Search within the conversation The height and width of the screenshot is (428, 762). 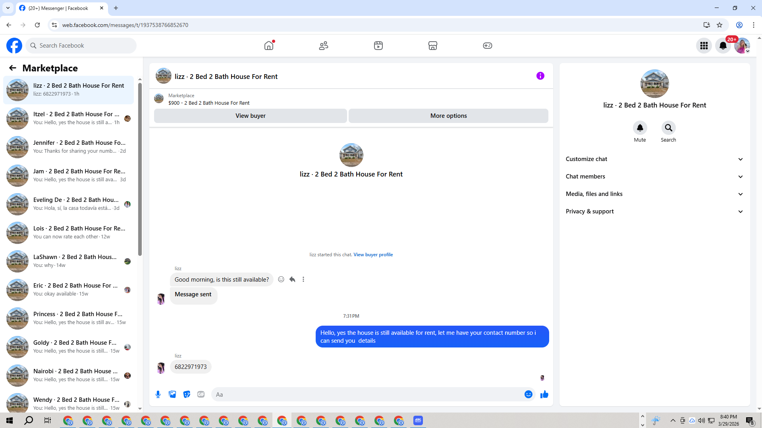point(669,128)
